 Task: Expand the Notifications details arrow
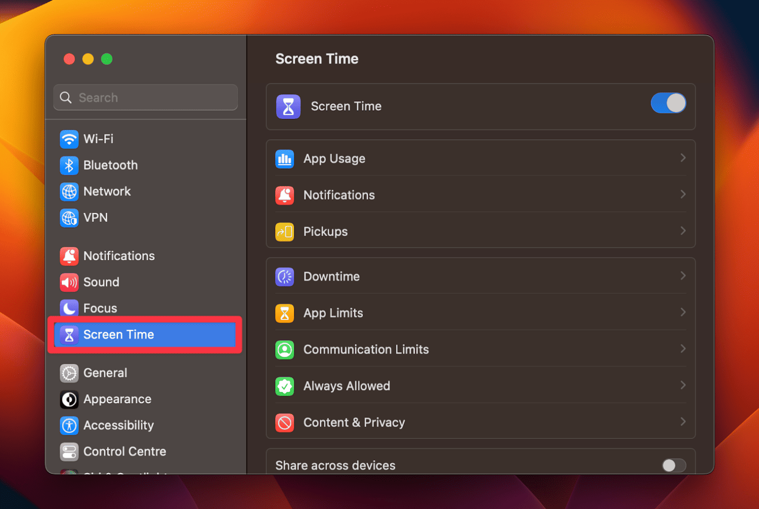click(683, 194)
